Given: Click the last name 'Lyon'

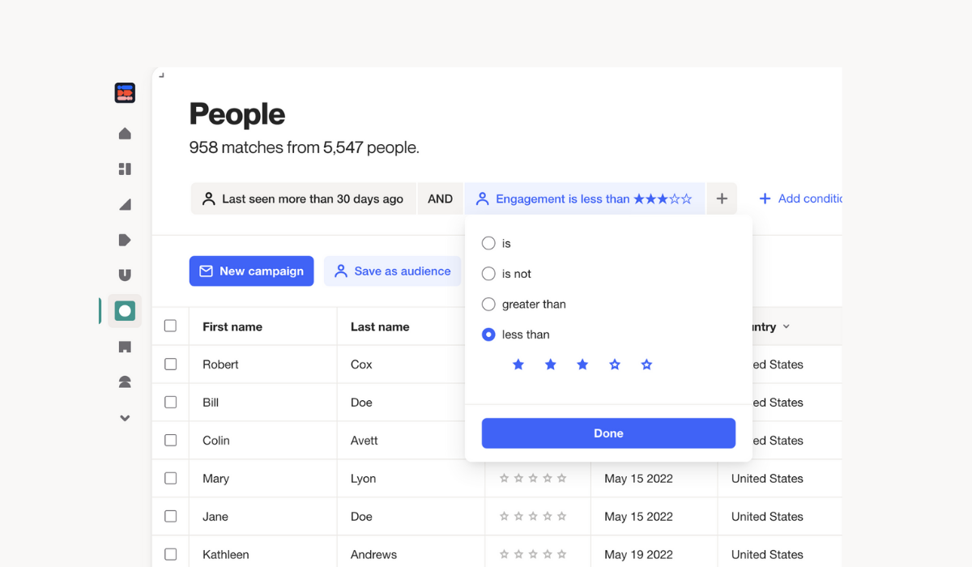Looking at the screenshot, I should point(363,479).
